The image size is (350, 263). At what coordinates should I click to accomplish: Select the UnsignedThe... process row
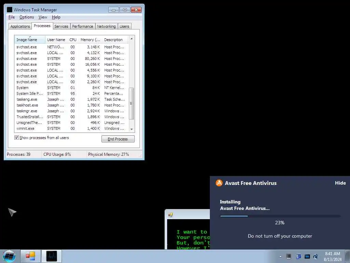tap(71, 123)
